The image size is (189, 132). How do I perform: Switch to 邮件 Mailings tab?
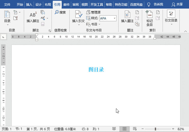coord(67,5)
